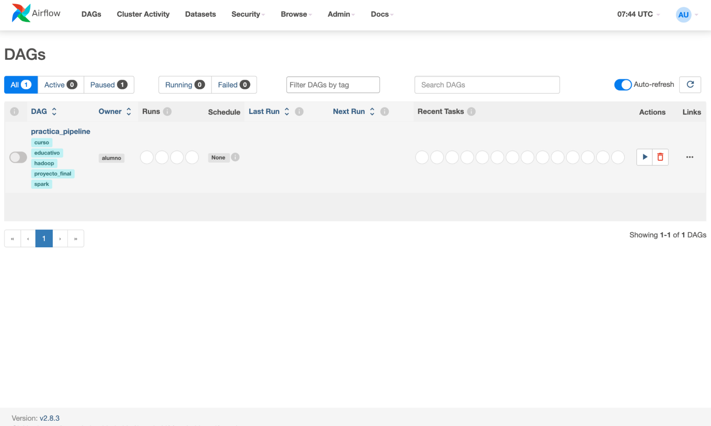Filter by the hadoop tag
This screenshot has width=711, height=426.
coord(44,163)
